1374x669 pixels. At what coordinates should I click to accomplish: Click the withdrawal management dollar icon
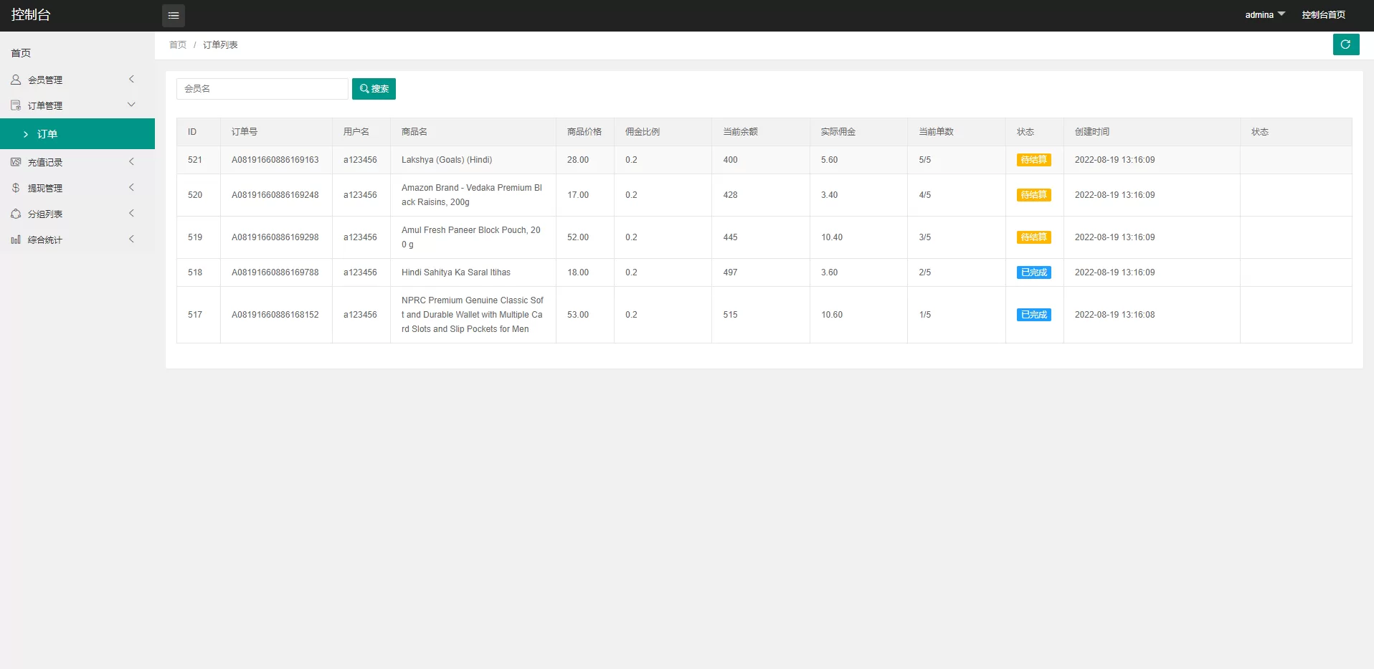pos(16,188)
